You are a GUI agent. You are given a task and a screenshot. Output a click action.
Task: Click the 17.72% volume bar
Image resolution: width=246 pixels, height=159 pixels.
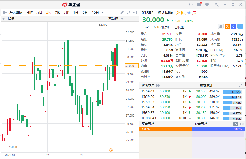pos(232,92)
